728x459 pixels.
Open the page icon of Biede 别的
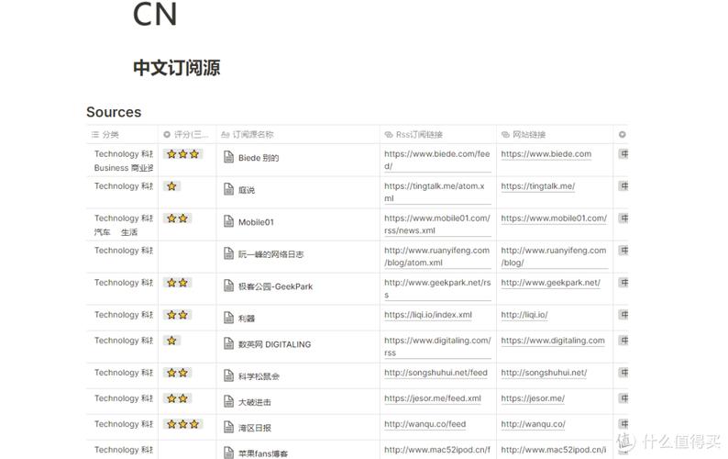[228, 157]
